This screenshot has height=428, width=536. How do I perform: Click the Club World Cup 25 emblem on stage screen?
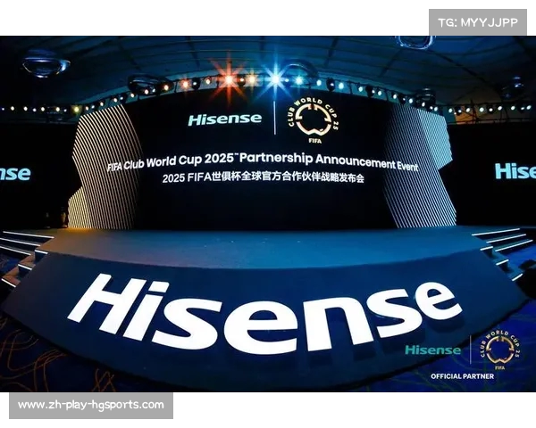(x=314, y=120)
